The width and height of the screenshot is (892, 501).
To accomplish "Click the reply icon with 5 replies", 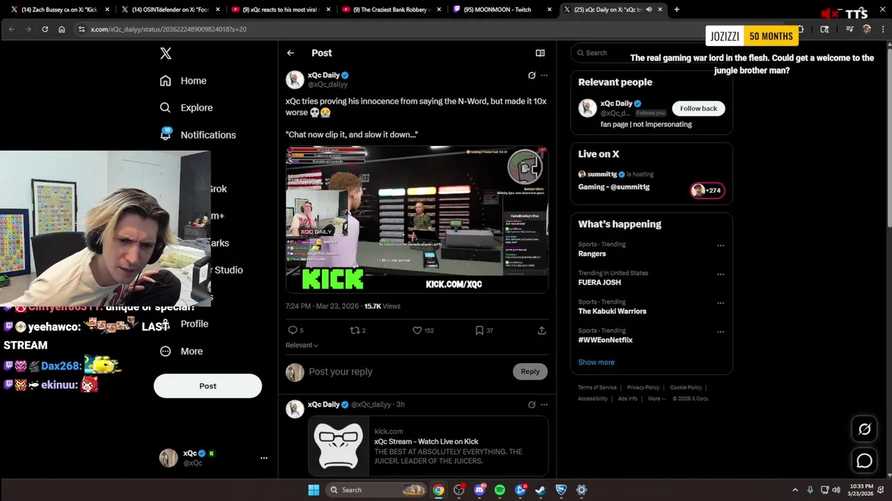I will coord(296,331).
